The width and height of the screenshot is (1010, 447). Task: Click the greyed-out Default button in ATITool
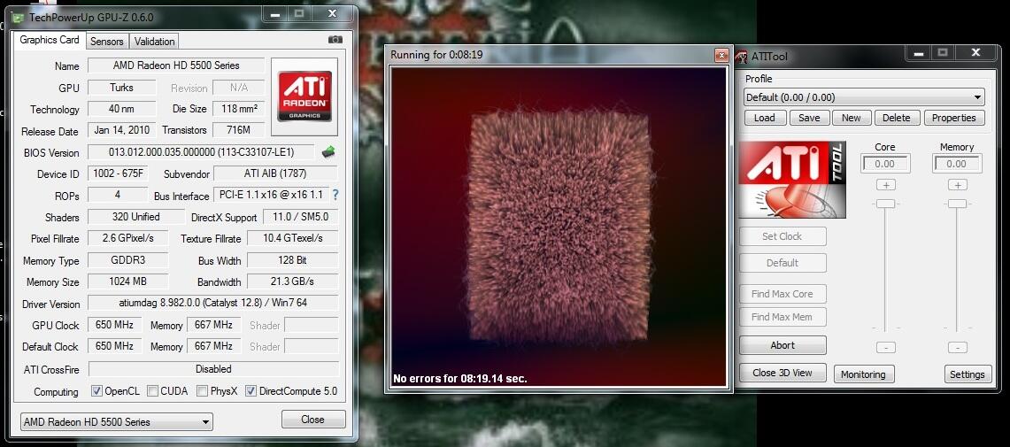pos(783,263)
